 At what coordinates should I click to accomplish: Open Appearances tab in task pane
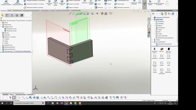click(149, 33)
